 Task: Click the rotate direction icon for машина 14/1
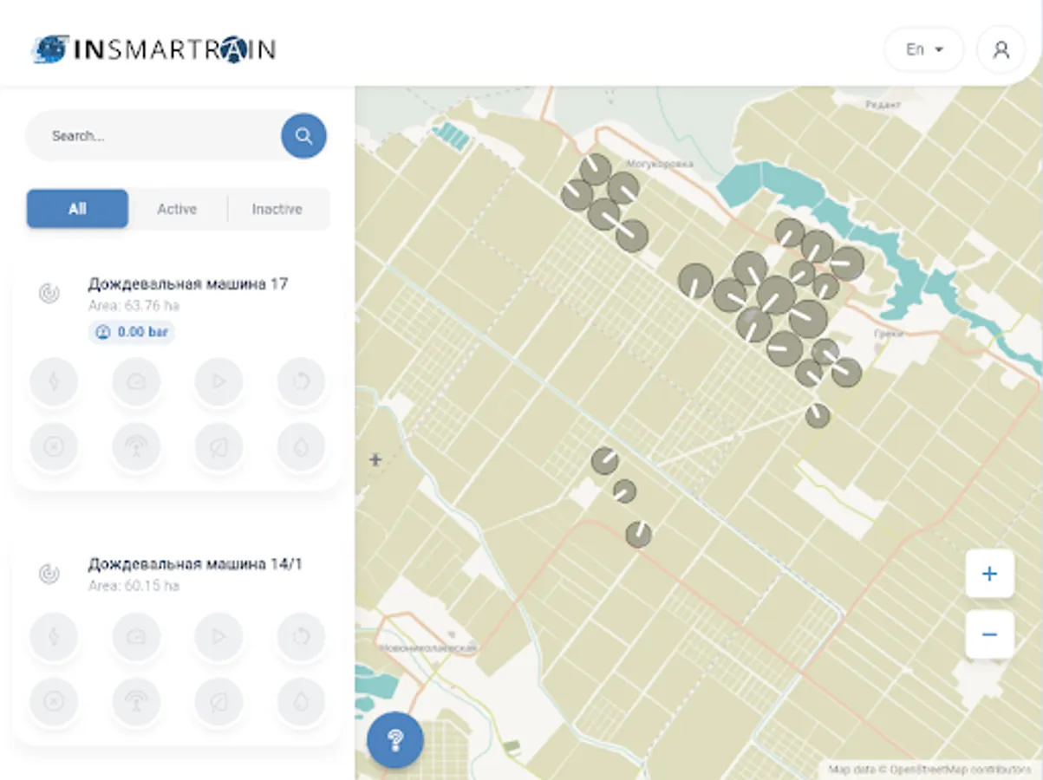point(301,637)
